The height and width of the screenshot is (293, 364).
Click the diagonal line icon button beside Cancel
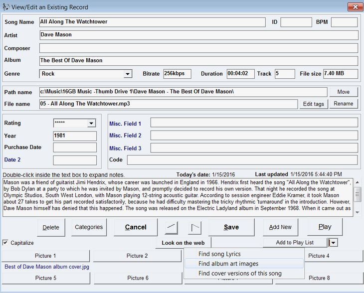click(172, 227)
